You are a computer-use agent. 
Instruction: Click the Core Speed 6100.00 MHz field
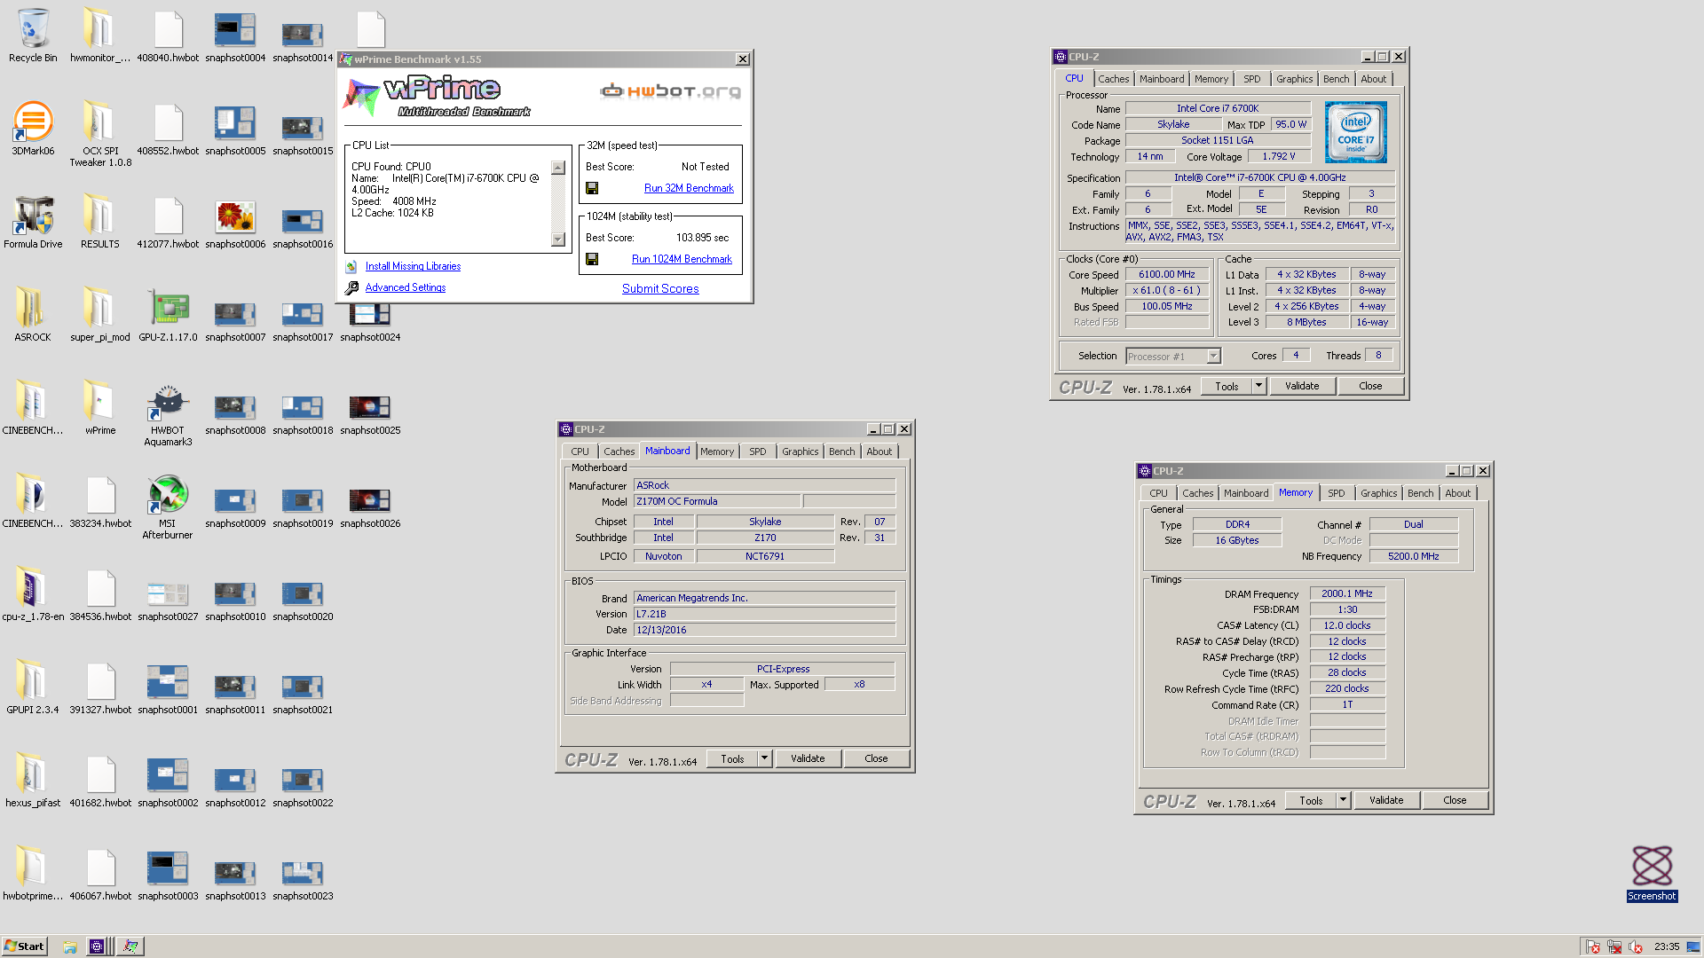1167,274
